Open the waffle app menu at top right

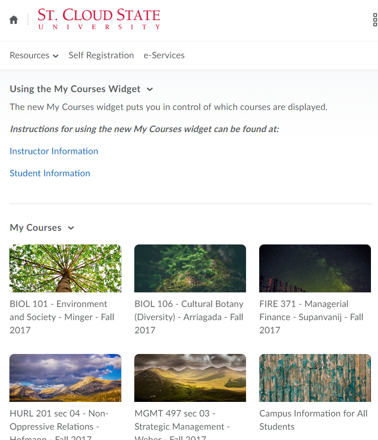(374, 20)
